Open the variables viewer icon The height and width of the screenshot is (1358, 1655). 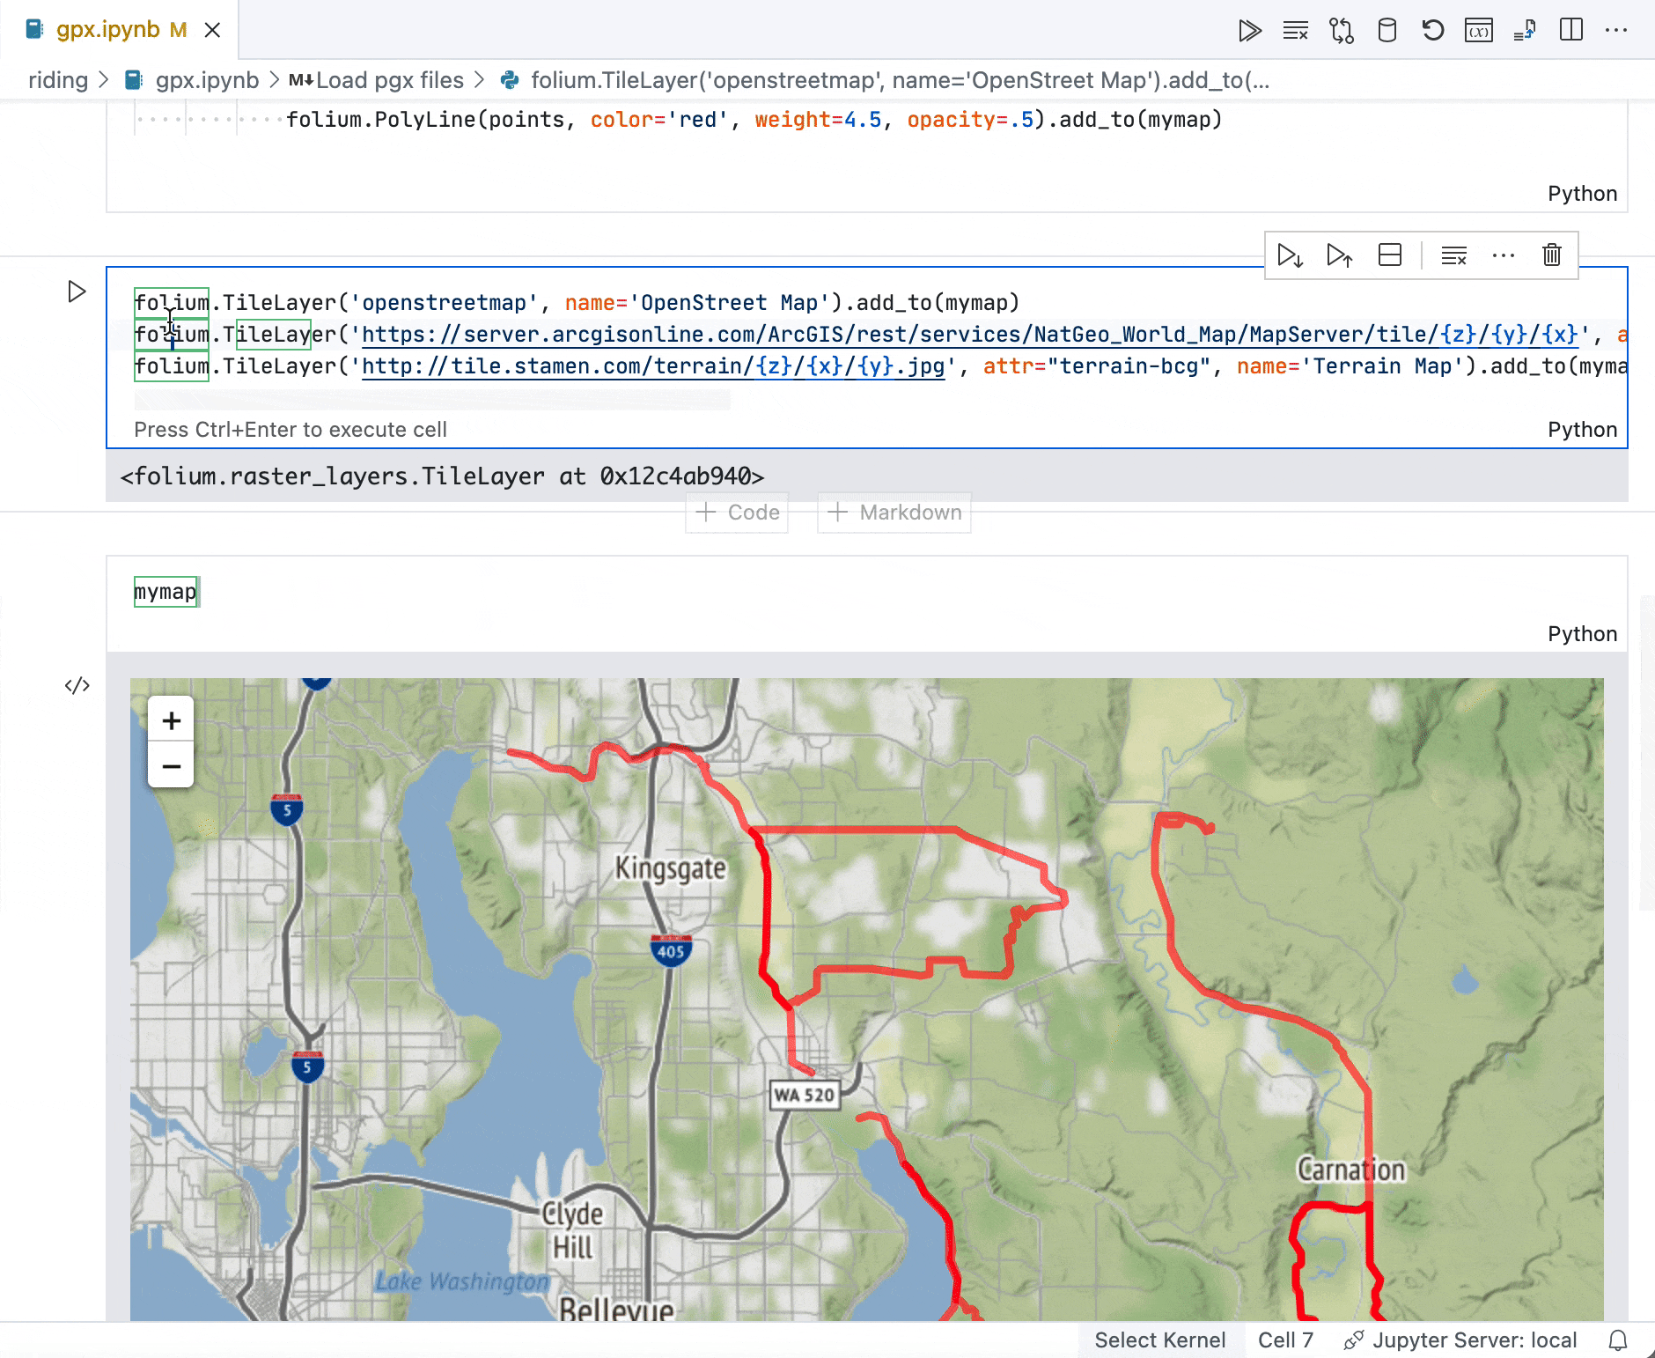pos(1478,31)
